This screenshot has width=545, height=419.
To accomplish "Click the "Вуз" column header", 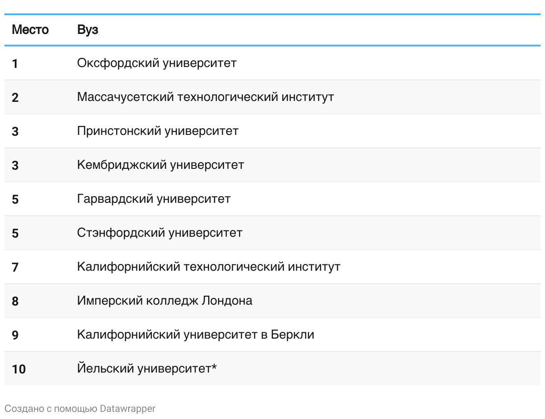I will pyautogui.click(x=88, y=30).
